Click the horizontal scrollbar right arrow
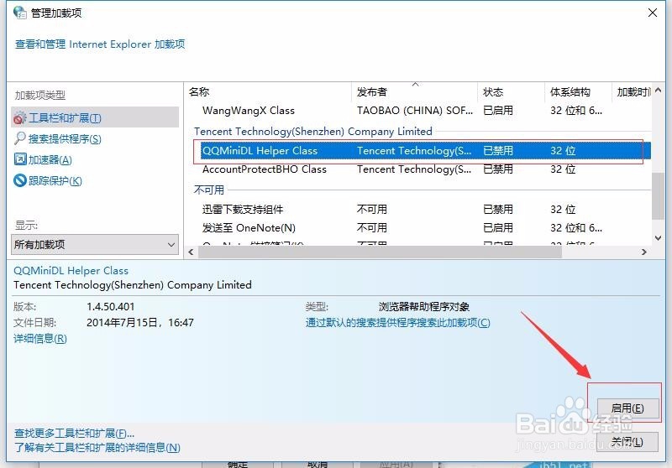This screenshot has height=468, width=672. pyautogui.click(x=643, y=252)
